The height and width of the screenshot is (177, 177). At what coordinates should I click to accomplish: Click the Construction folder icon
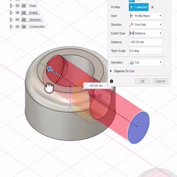point(24,27)
